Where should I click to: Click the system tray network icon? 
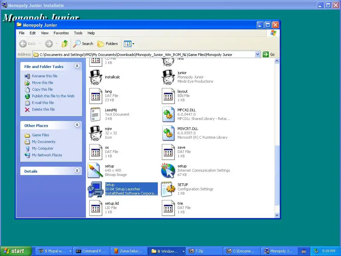point(316,251)
